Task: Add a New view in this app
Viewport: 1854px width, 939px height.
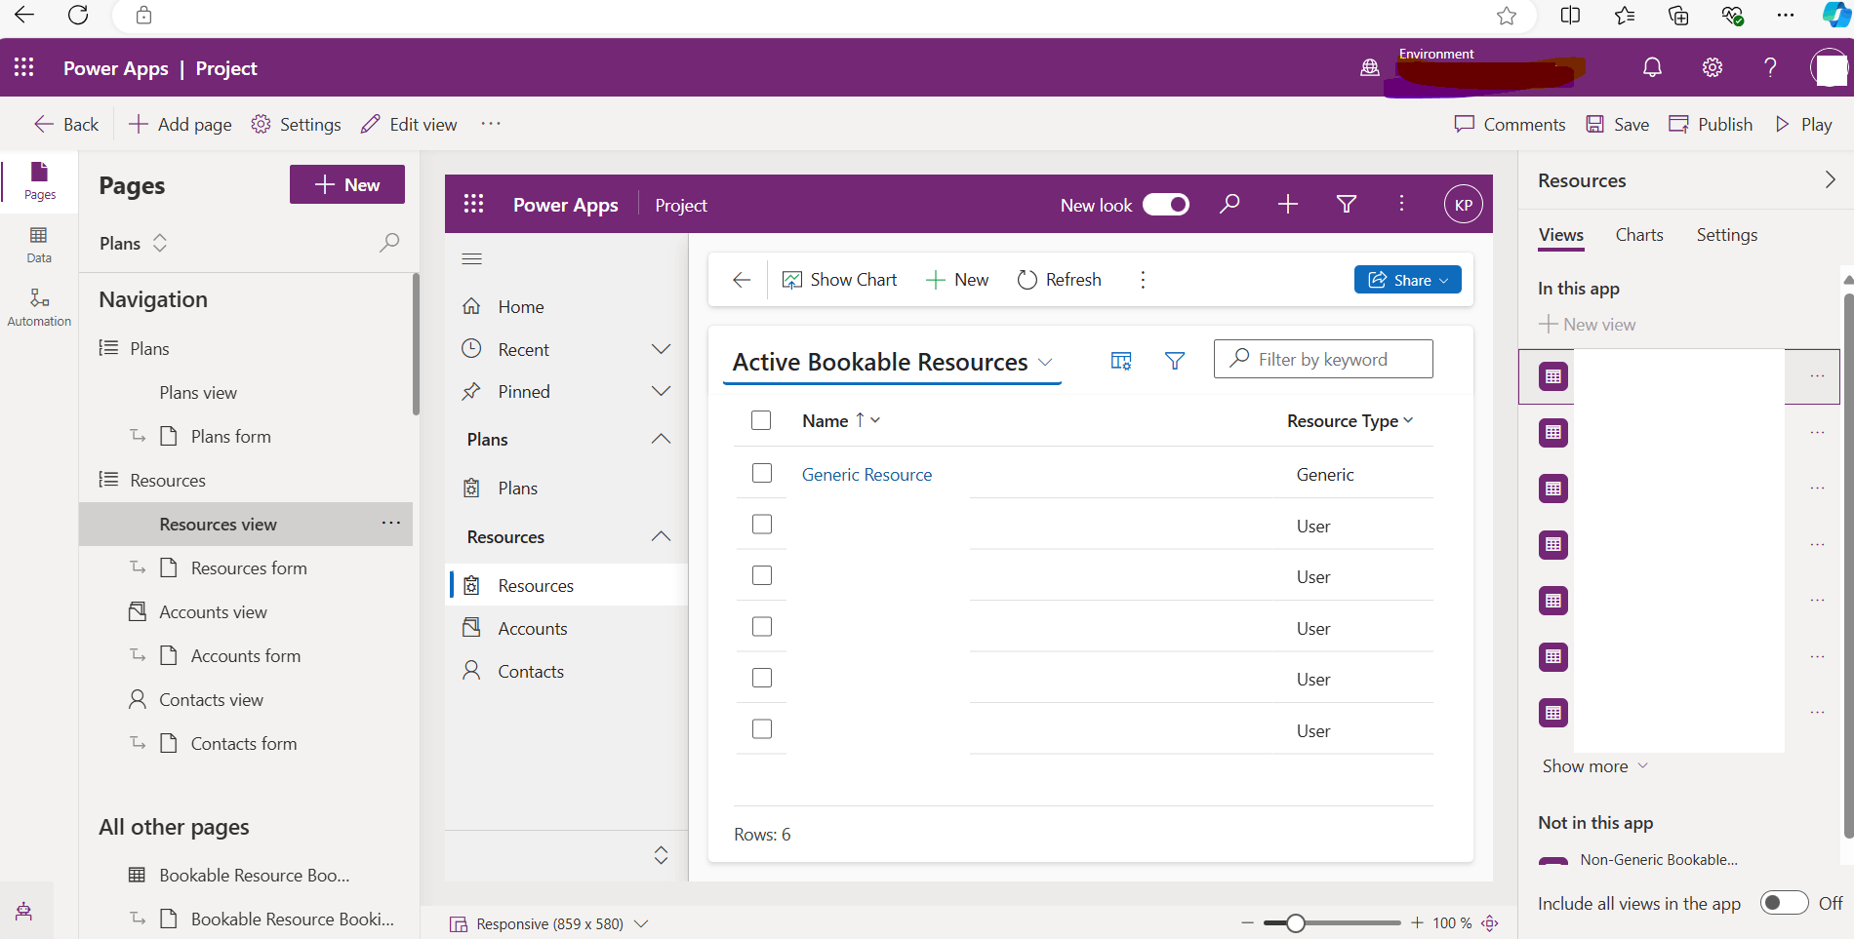Action: 1587,325
